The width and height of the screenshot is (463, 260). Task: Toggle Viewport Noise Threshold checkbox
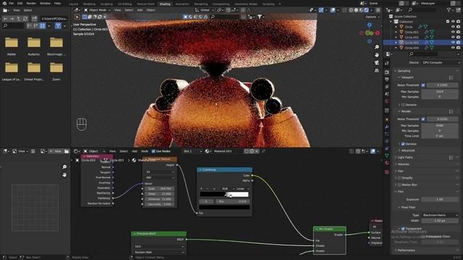point(423,85)
